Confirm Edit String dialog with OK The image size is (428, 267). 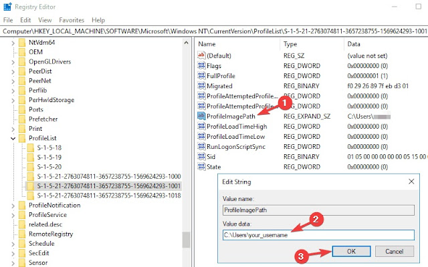[351, 251]
